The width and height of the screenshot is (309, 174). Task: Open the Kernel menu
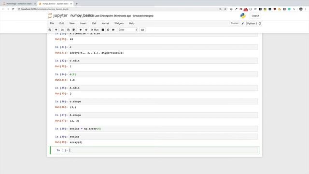click(105, 23)
